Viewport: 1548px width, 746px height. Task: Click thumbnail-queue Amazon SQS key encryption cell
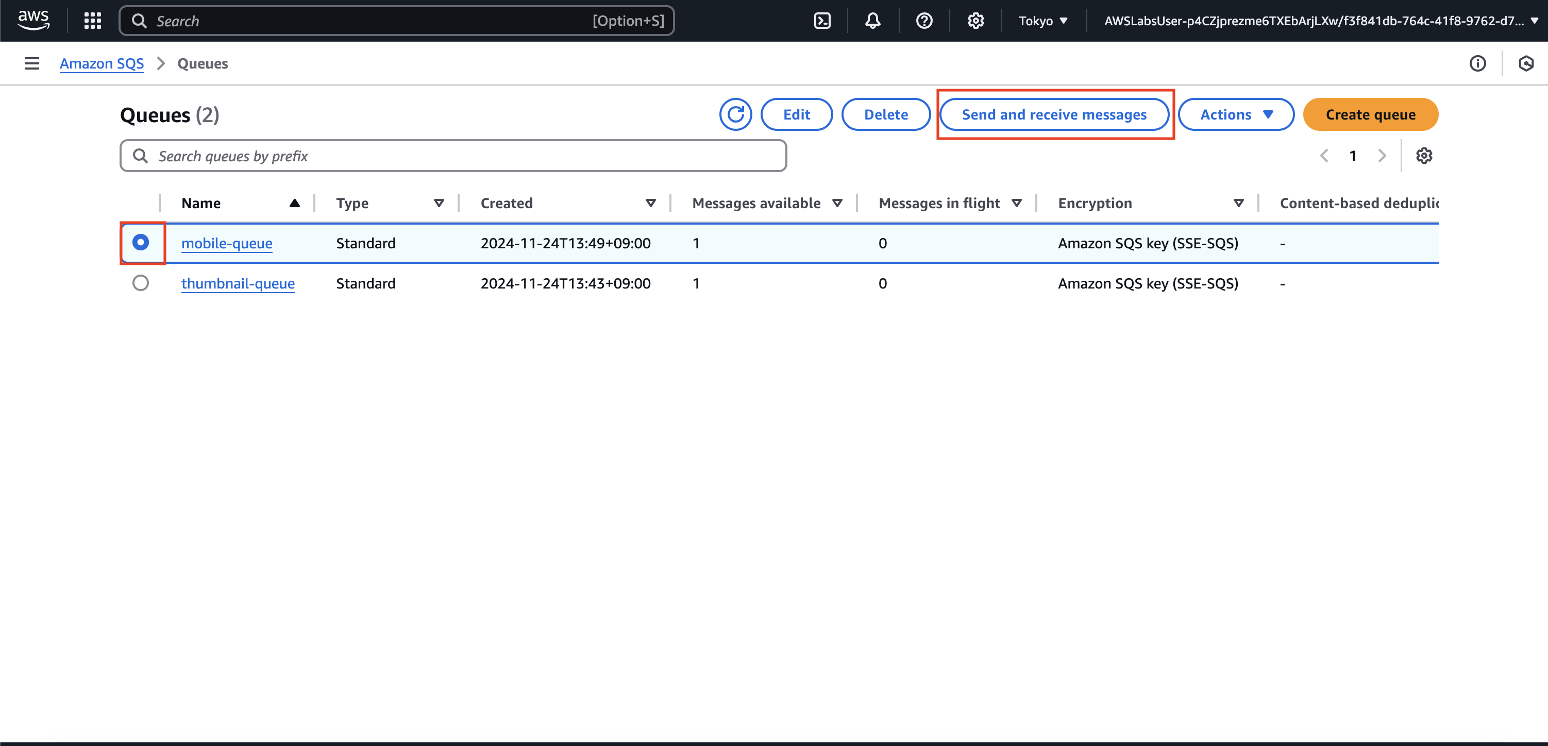click(1148, 283)
